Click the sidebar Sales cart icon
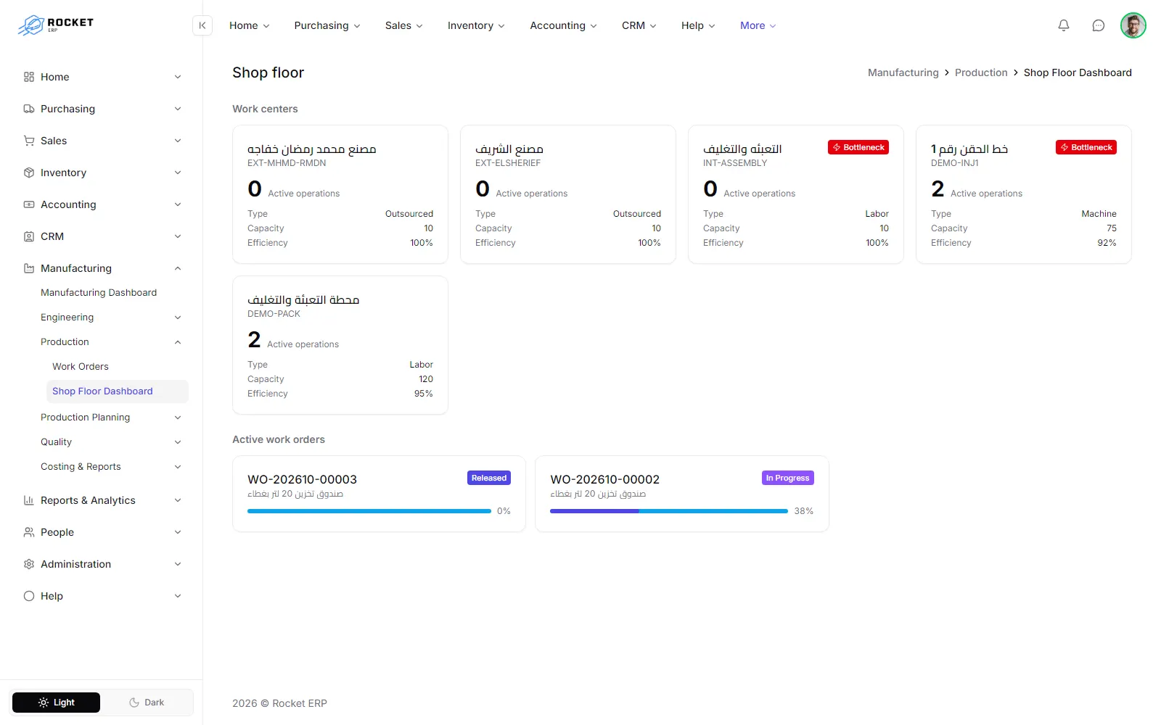The width and height of the screenshot is (1161, 725). click(x=29, y=141)
